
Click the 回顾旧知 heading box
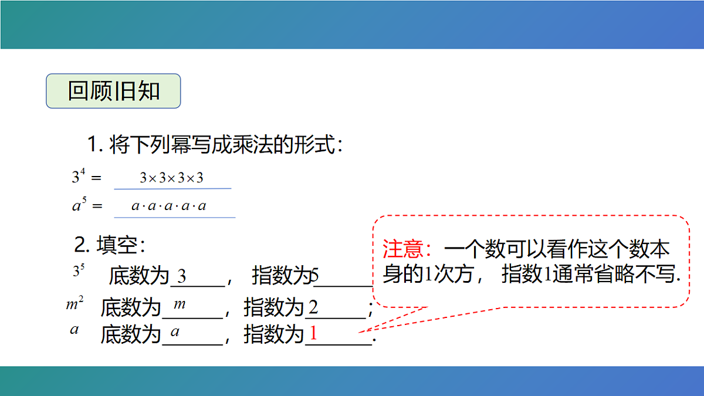(x=113, y=91)
